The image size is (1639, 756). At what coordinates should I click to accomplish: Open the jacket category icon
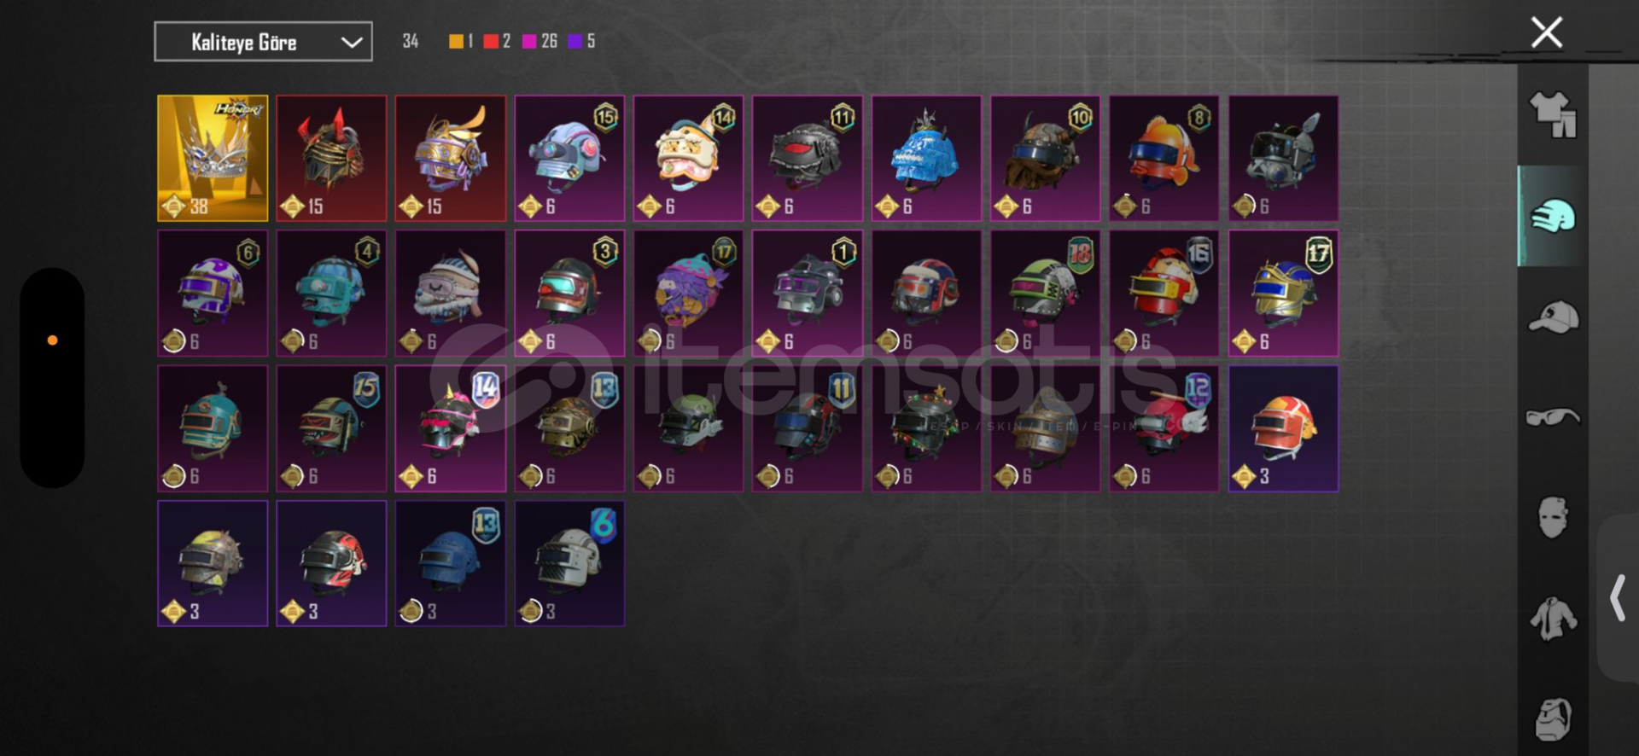click(1553, 618)
